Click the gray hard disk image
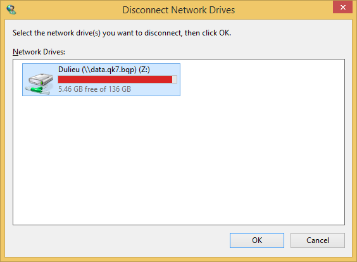The width and height of the screenshot is (357, 262). [x=41, y=80]
